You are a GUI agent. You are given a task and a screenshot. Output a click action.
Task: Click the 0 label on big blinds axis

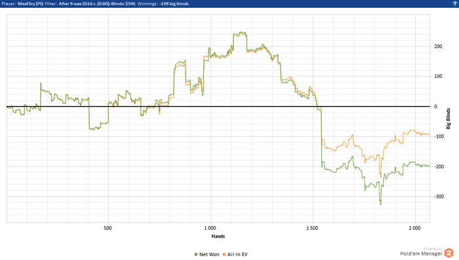(435, 107)
